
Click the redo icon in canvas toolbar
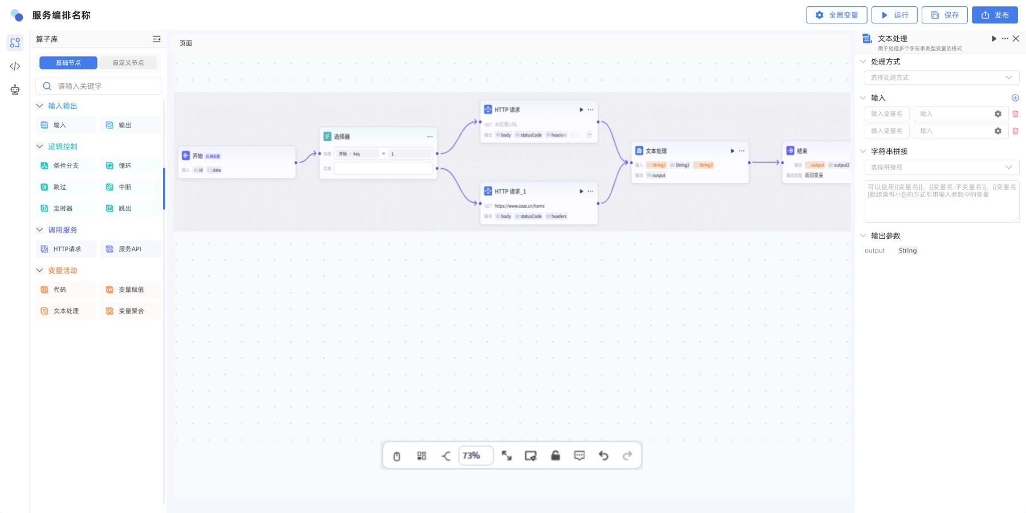pos(628,455)
